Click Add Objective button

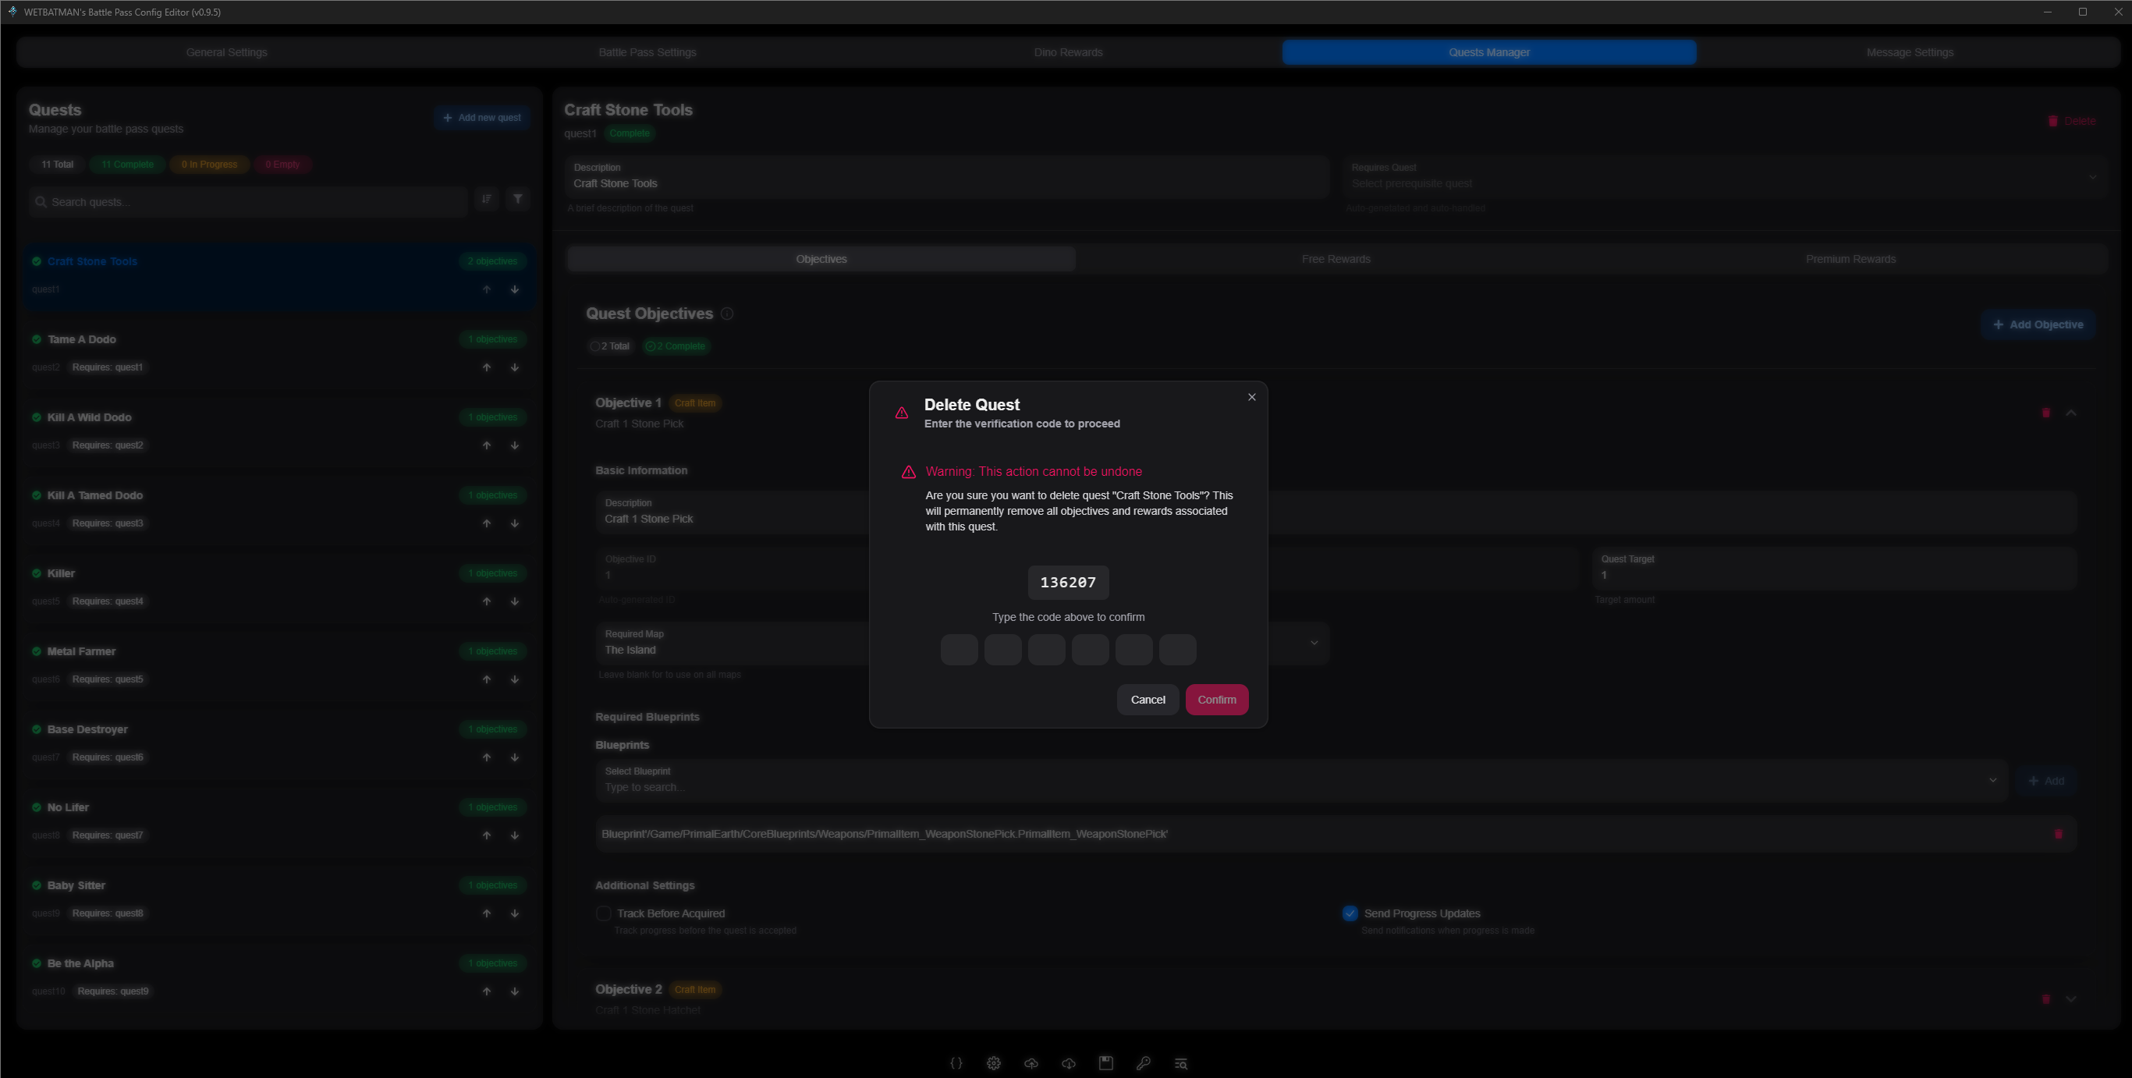pyautogui.click(x=2038, y=324)
